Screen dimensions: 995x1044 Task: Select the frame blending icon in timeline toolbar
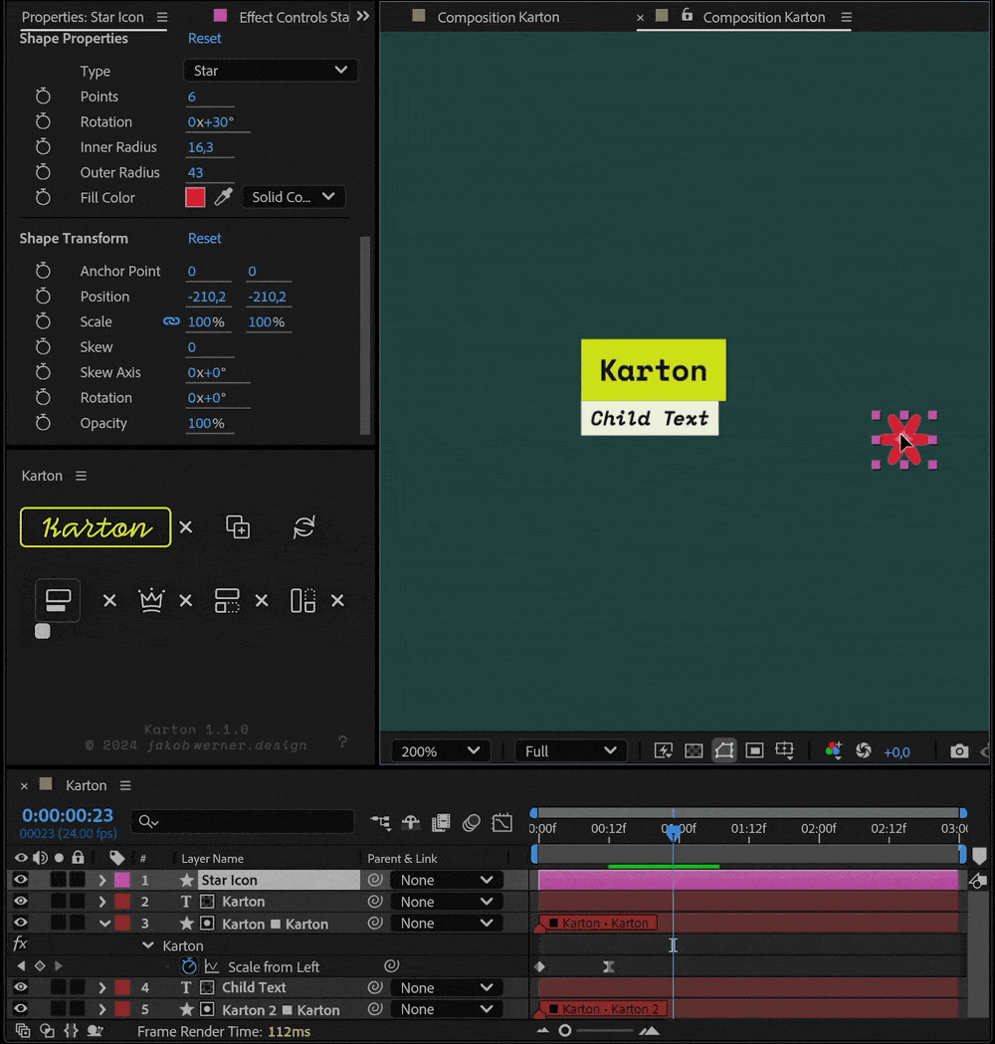[440, 823]
